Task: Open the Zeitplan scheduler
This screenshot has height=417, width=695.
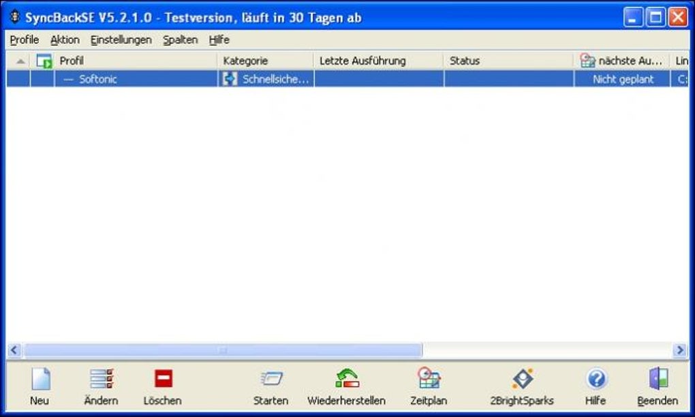Action: [429, 386]
